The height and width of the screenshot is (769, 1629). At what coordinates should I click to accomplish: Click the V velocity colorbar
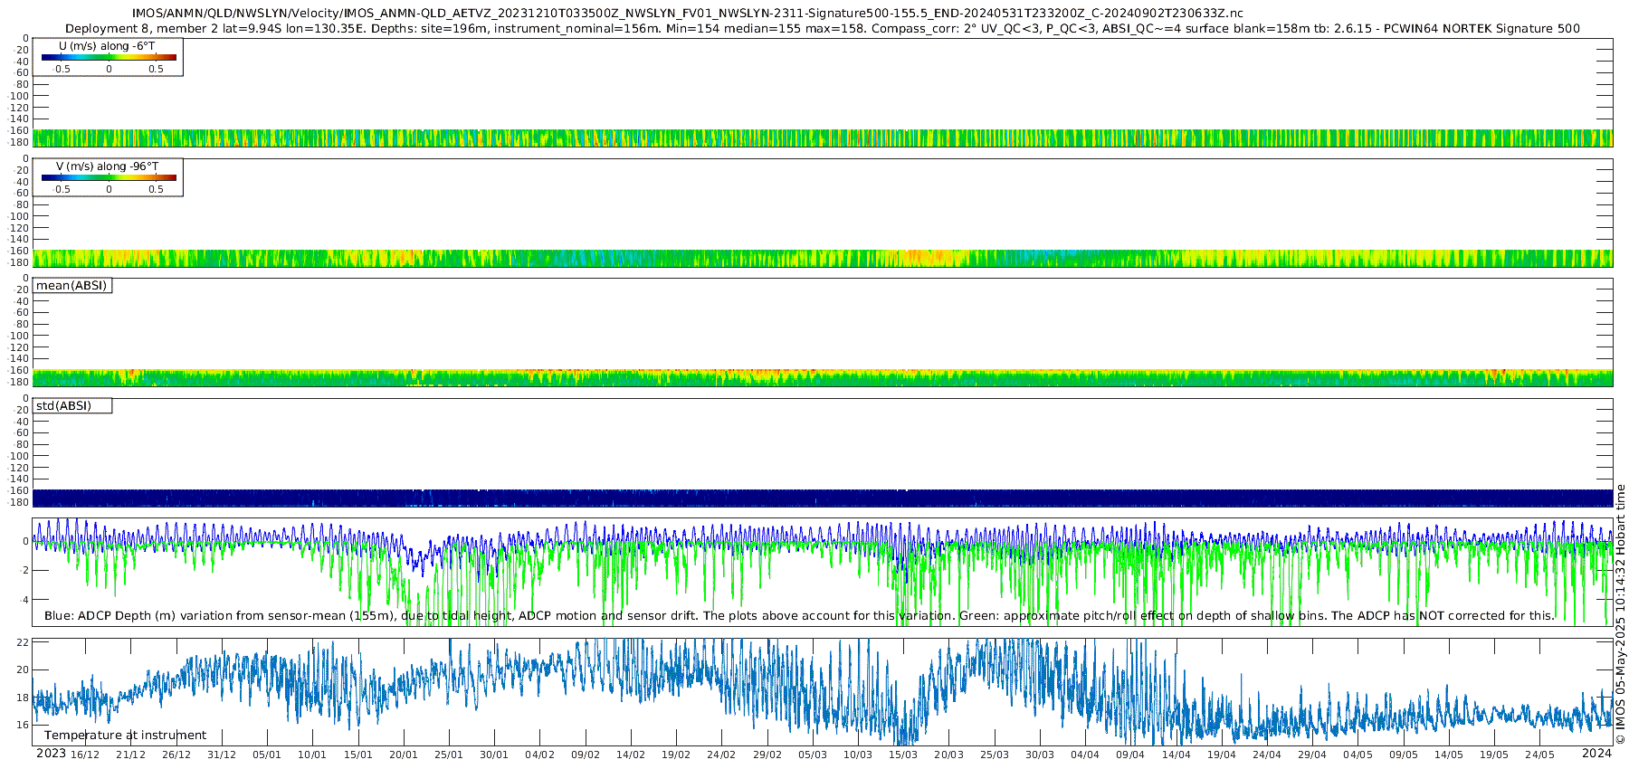pos(109,177)
